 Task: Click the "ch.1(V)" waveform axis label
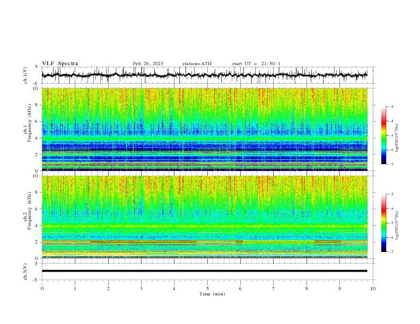coord(25,75)
